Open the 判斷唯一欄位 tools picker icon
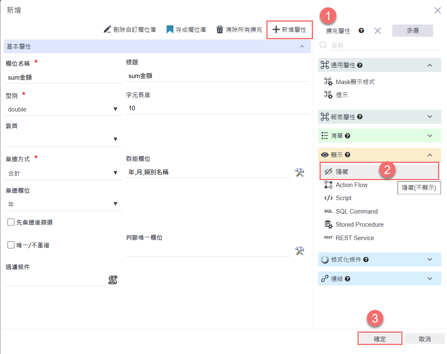447x354 pixels. pos(299,251)
